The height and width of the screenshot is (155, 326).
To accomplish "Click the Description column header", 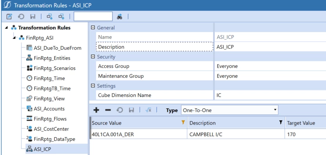I will click(203, 123).
